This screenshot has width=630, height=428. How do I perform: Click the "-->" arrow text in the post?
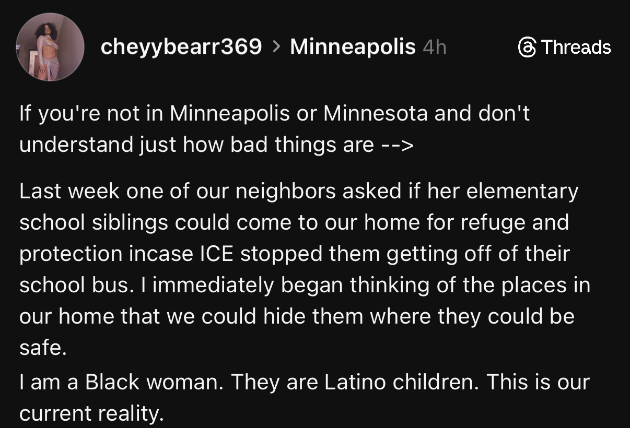(396, 145)
